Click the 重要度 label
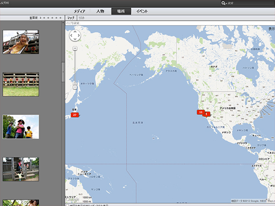The image size is (275, 206). tap(33, 18)
